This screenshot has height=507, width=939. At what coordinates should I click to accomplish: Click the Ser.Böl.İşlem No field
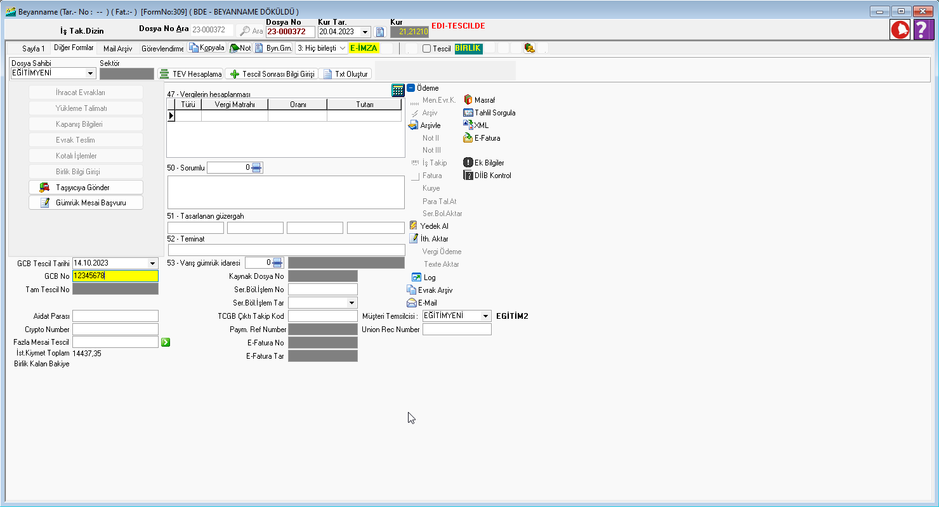(323, 289)
